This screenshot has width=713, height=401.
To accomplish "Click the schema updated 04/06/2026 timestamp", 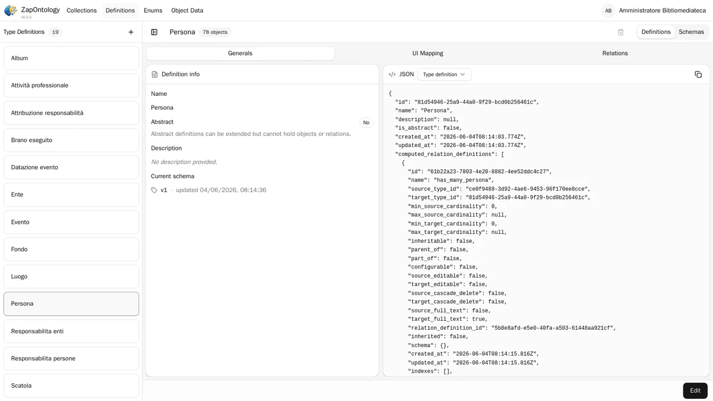I will pos(221,190).
